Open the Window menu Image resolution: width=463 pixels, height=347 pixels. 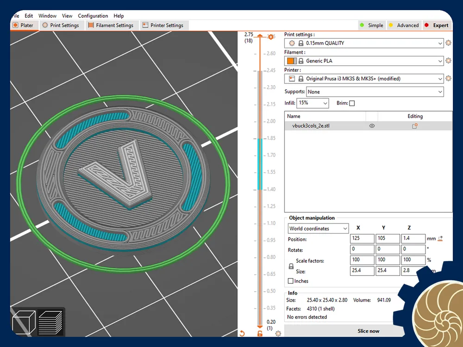[x=47, y=16]
